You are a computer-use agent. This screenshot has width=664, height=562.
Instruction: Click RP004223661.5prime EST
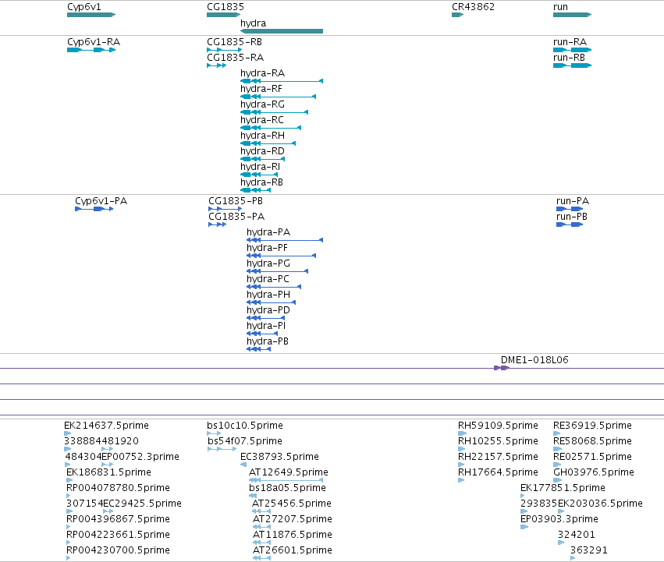pyautogui.click(x=68, y=543)
